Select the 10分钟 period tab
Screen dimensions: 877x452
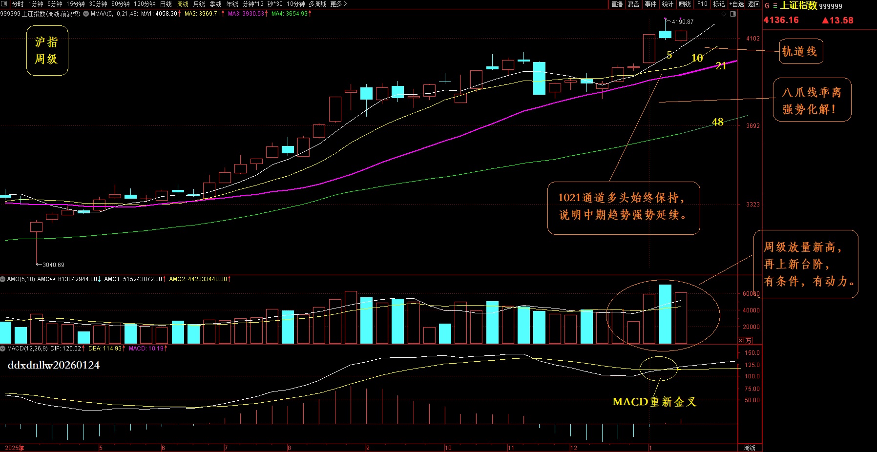pos(296,4)
